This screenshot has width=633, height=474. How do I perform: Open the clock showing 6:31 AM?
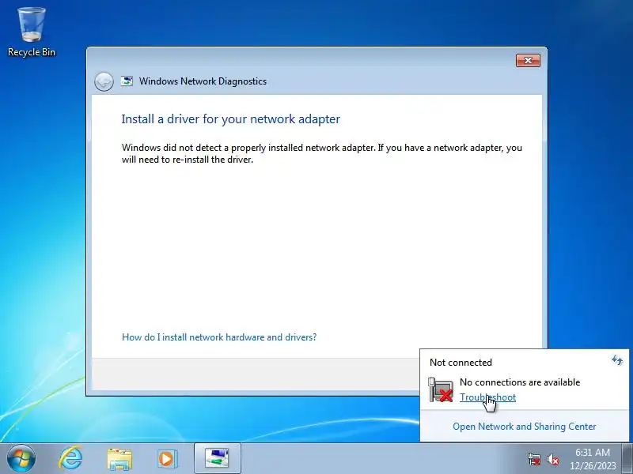click(x=593, y=459)
